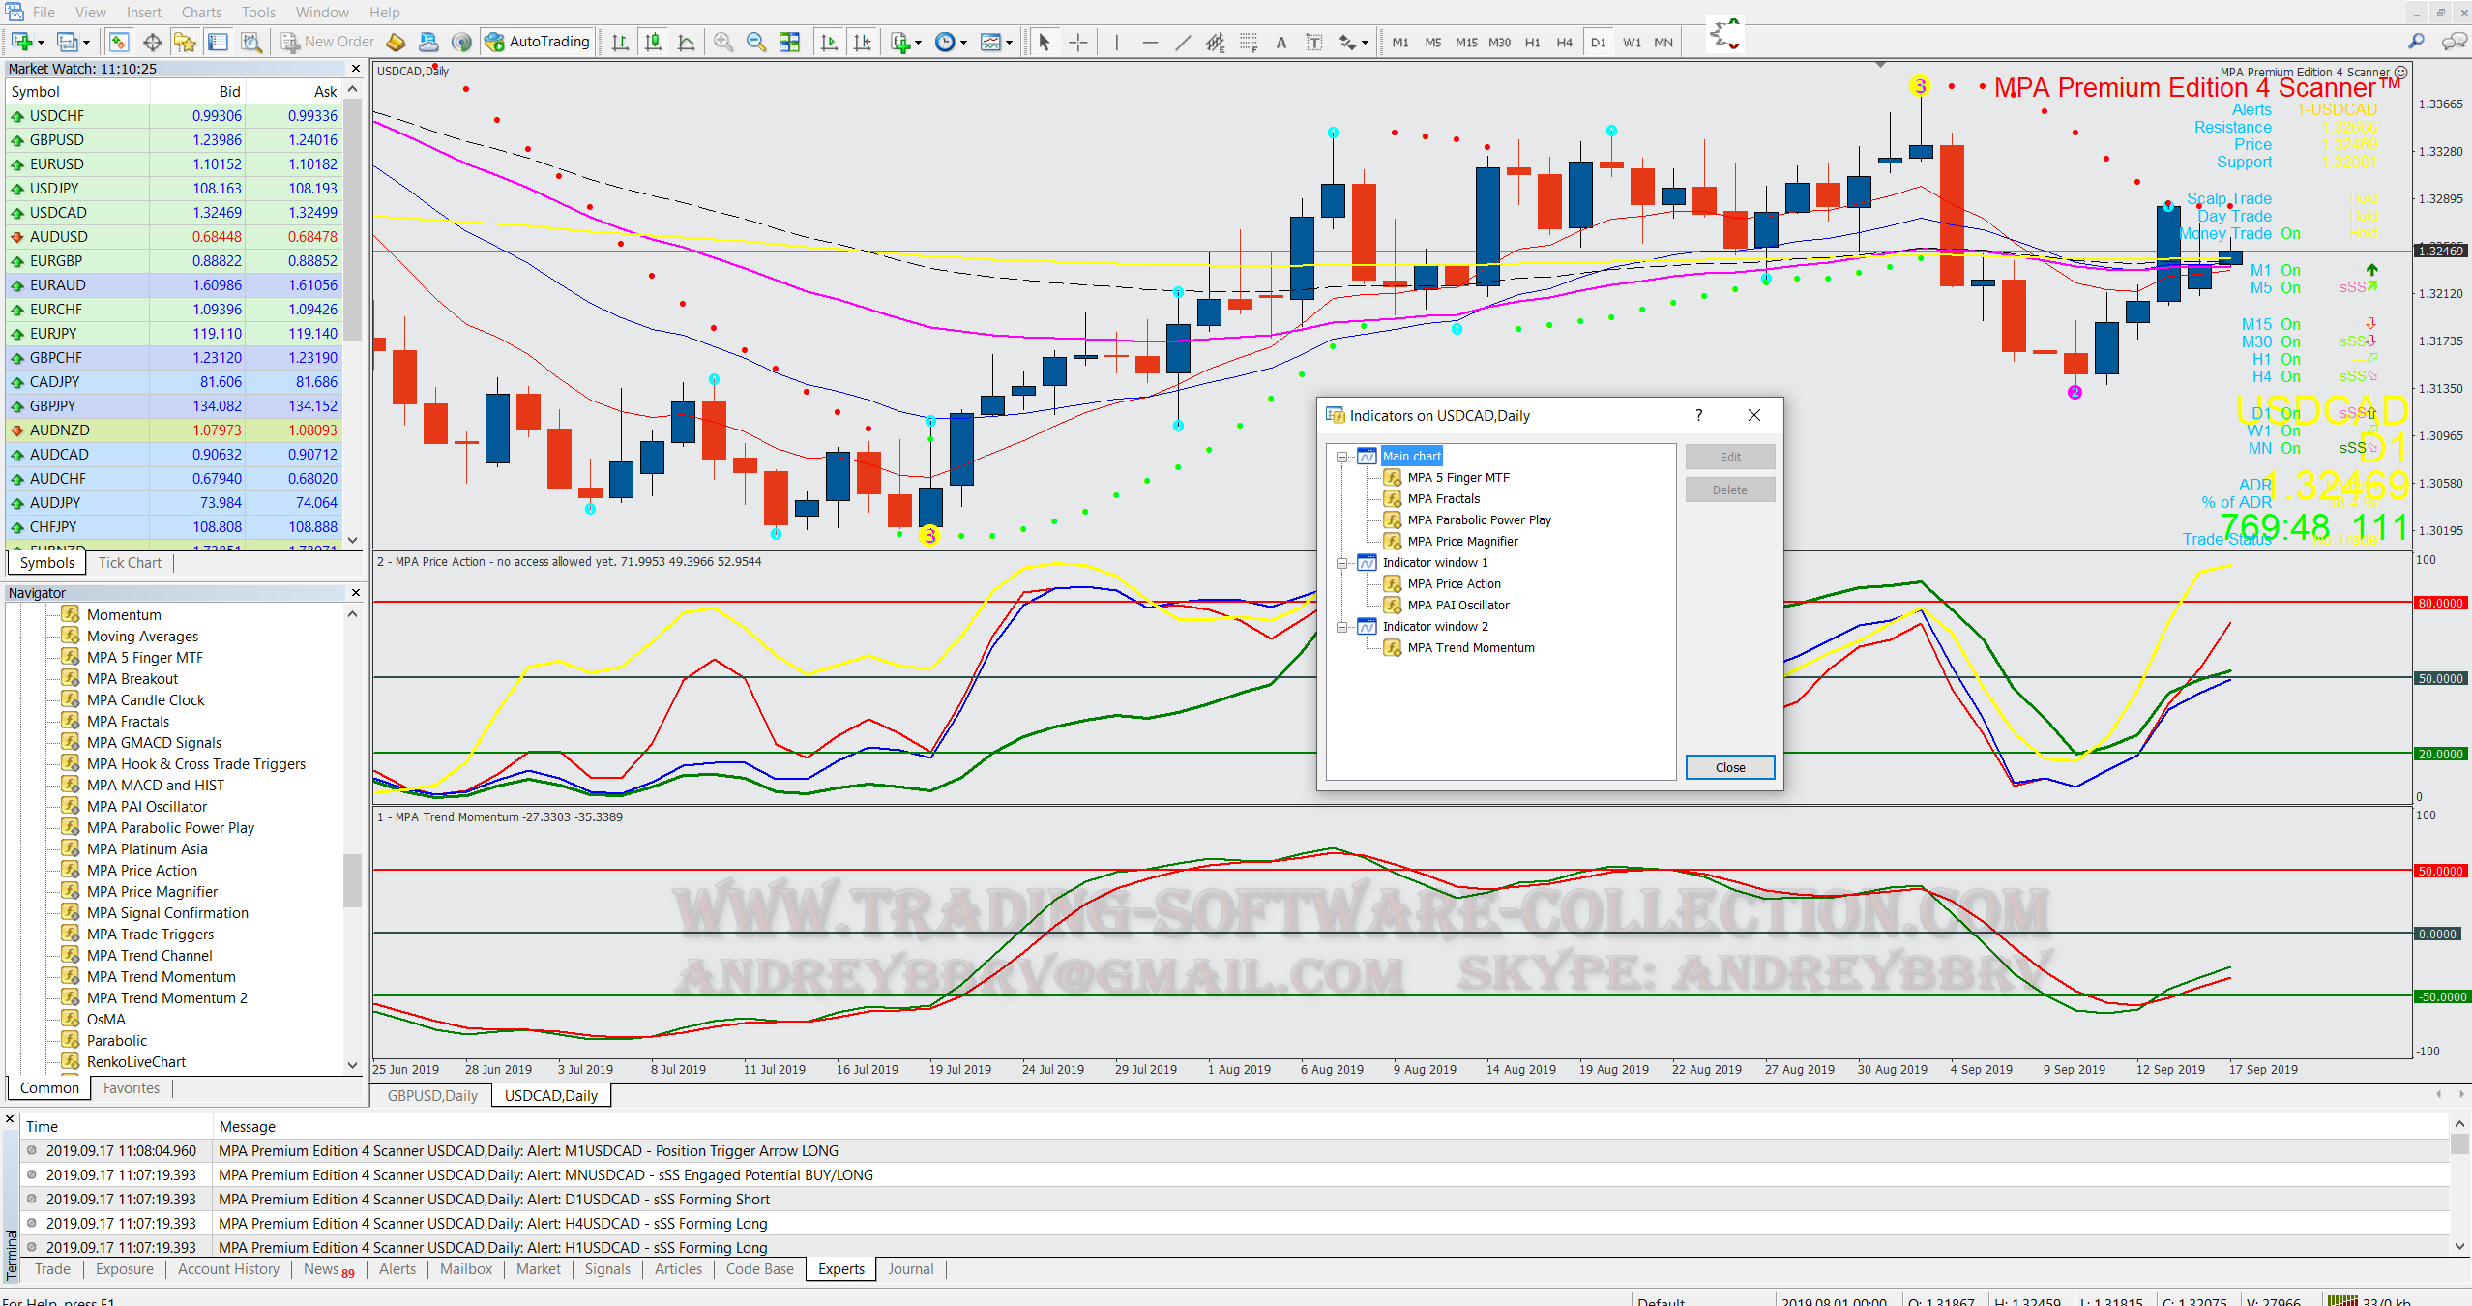Click Close in Indicators dialog
Screen dimensions: 2472x1306
pyautogui.click(x=1729, y=767)
